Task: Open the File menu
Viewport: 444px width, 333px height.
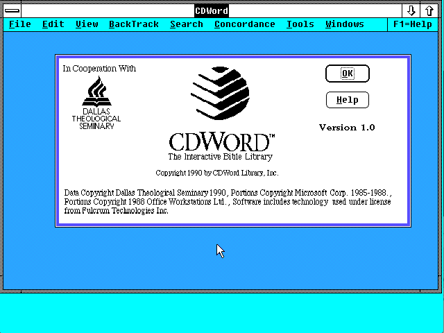Action: tap(20, 24)
